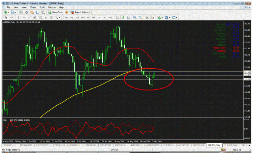Open the File menu
Viewport: 253px width, 153px height.
click(9, 7)
